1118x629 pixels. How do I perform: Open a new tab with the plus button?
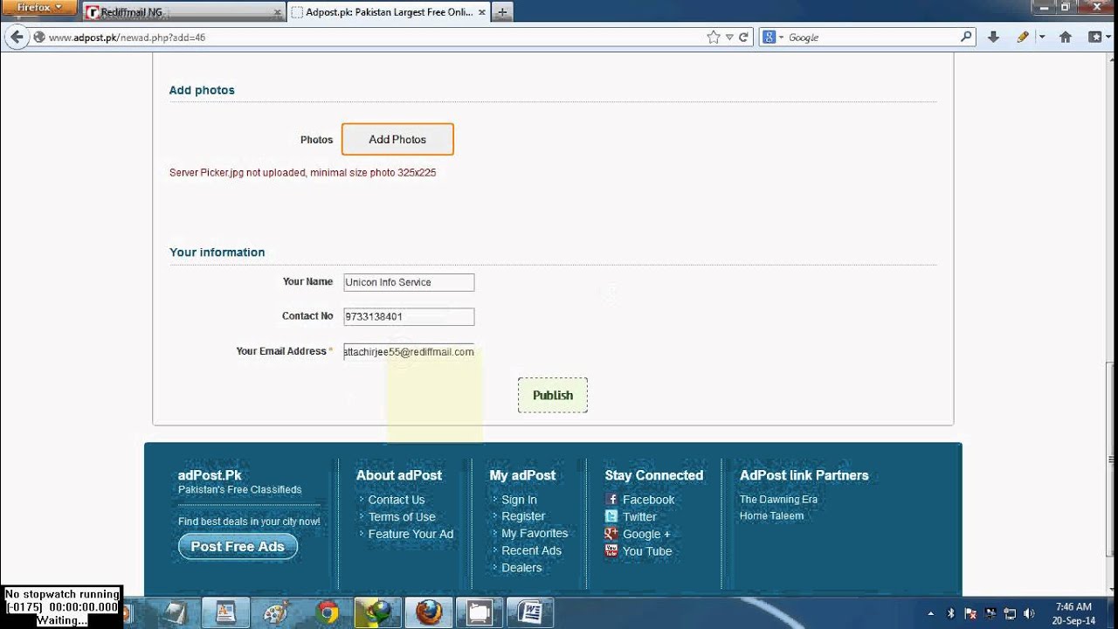502,12
